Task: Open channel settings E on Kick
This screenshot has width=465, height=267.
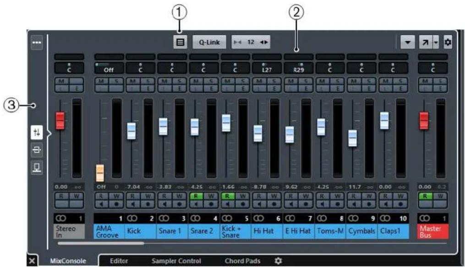Action: (148, 88)
